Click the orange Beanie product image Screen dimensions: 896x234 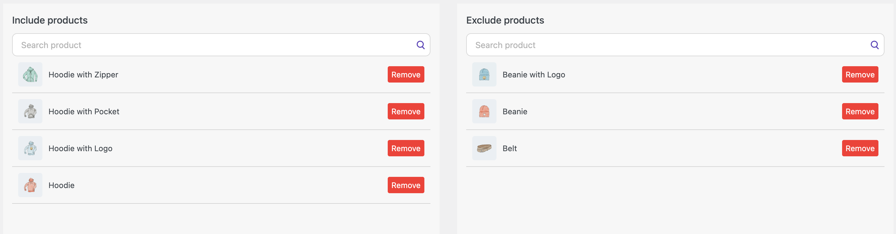point(484,111)
